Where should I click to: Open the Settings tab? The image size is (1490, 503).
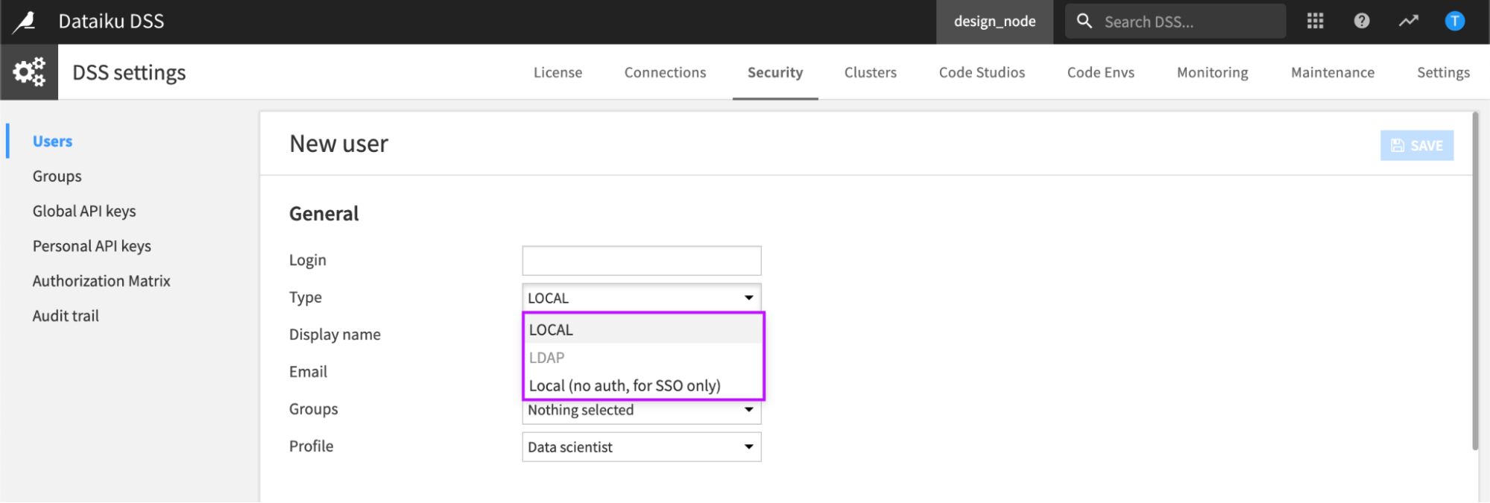point(1443,72)
